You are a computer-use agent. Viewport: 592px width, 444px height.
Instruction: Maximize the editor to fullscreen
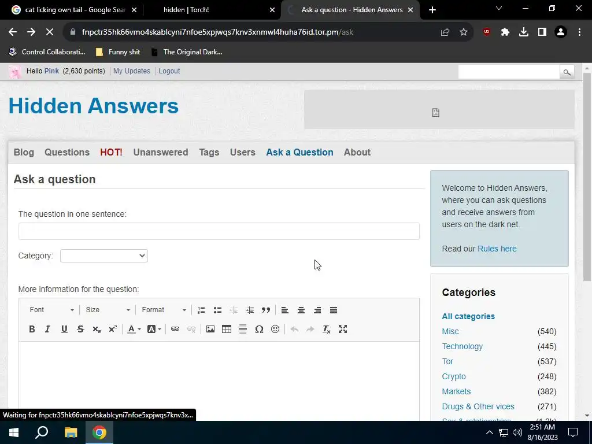pos(343,329)
